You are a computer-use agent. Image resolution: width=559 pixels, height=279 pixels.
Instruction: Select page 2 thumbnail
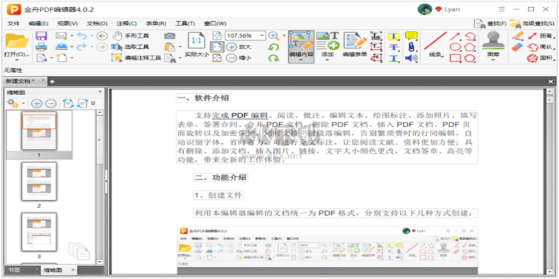(x=39, y=181)
